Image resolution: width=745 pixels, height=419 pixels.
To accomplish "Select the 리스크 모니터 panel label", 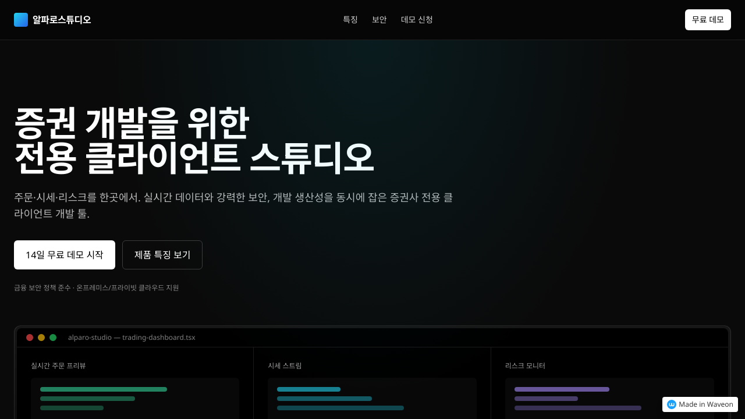I will [525, 365].
